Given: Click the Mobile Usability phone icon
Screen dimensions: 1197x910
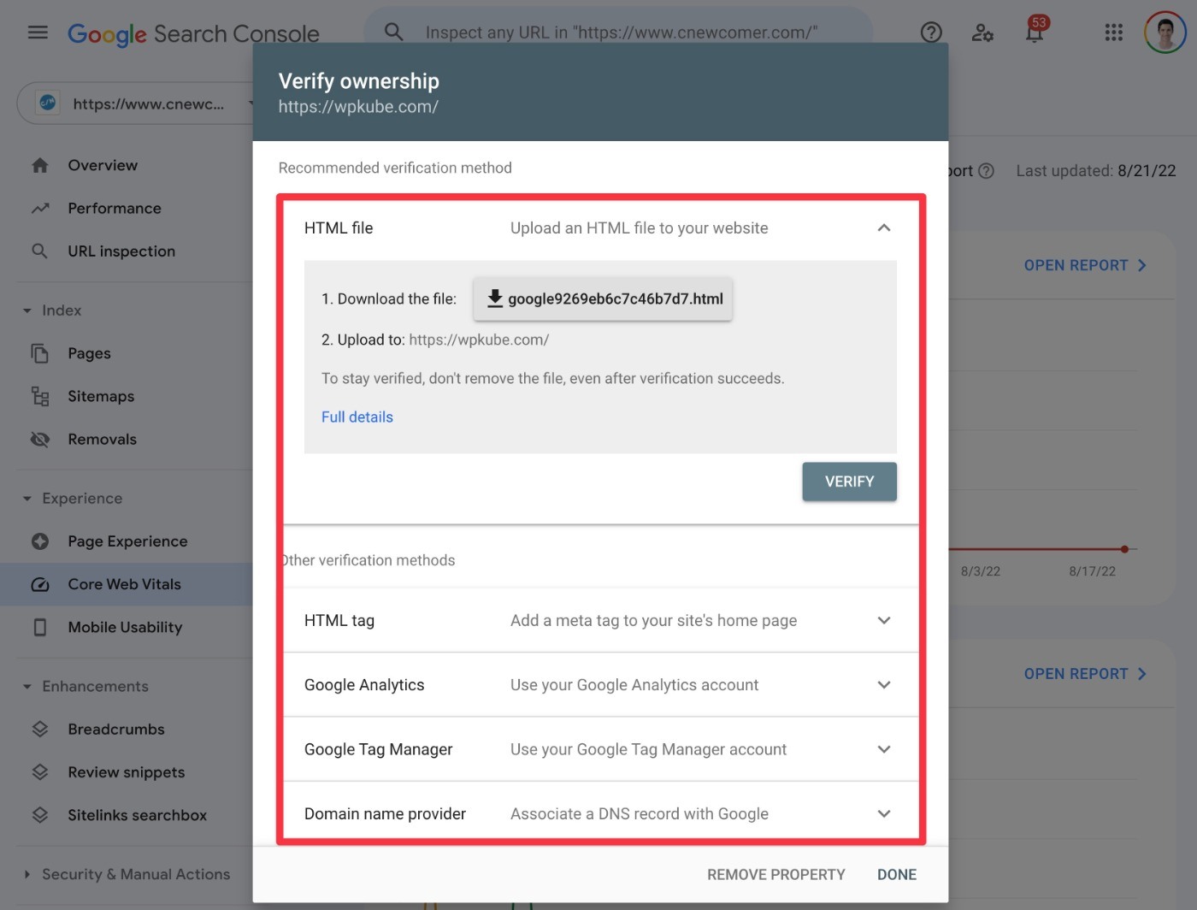Looking at the screenshot, I should pos(40,627).
